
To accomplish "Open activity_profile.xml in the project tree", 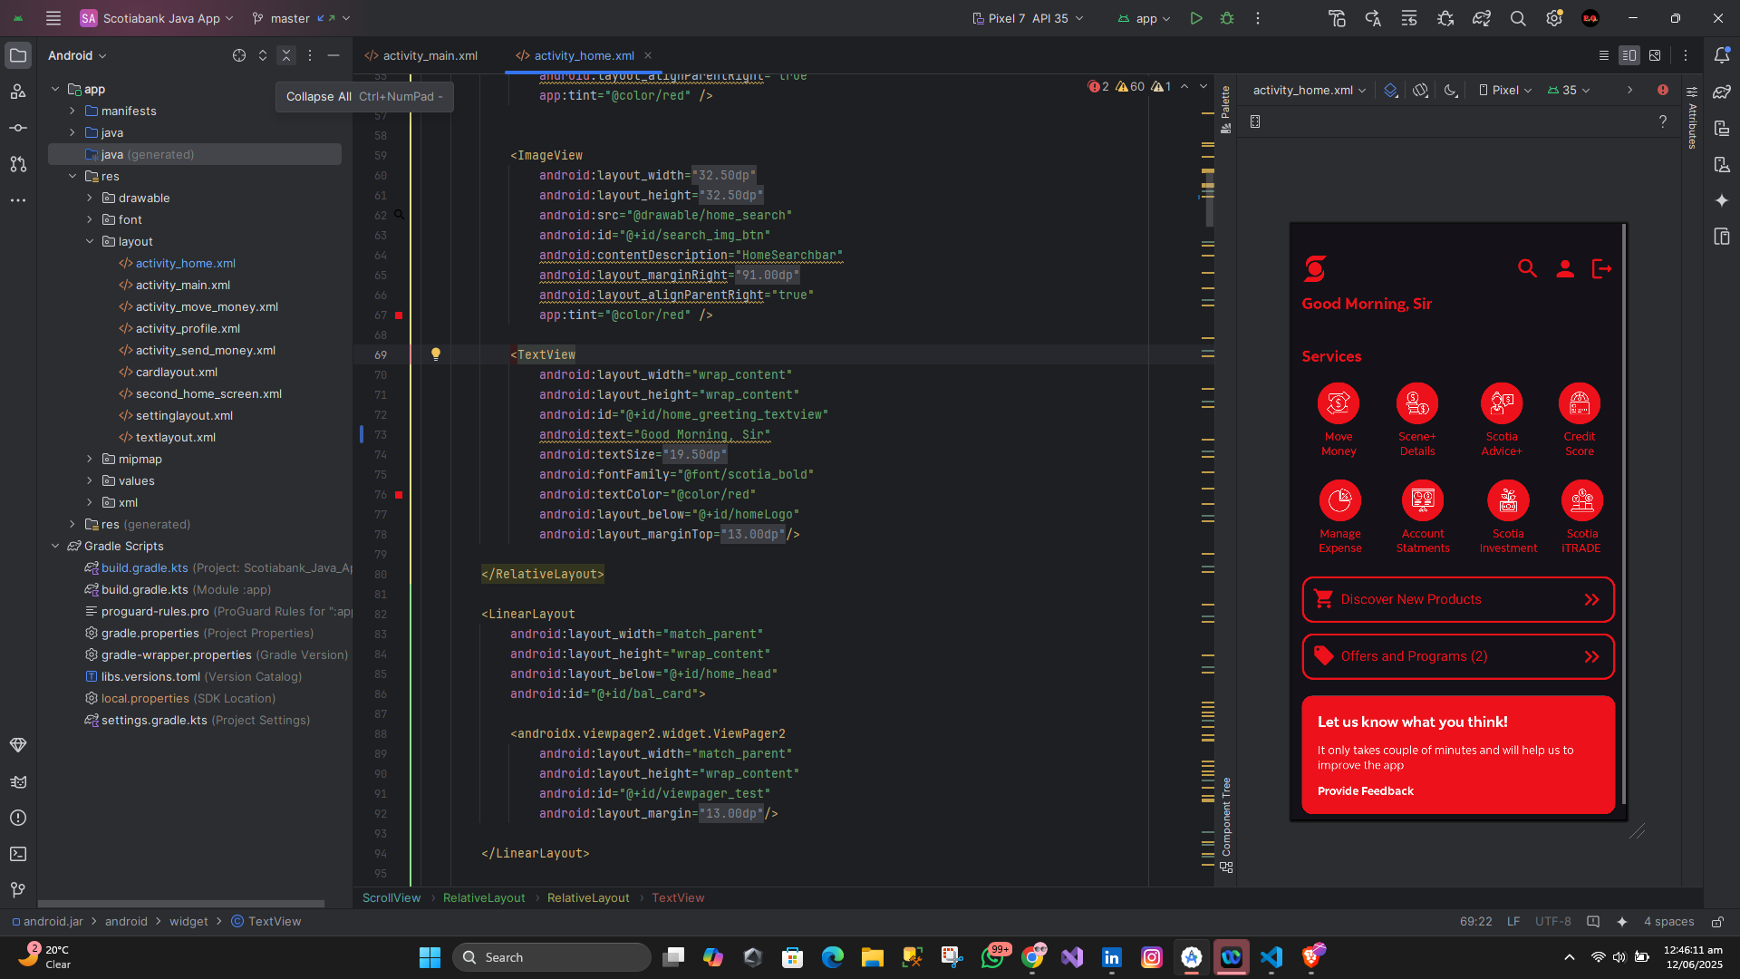I will click(x=188, y=328).
